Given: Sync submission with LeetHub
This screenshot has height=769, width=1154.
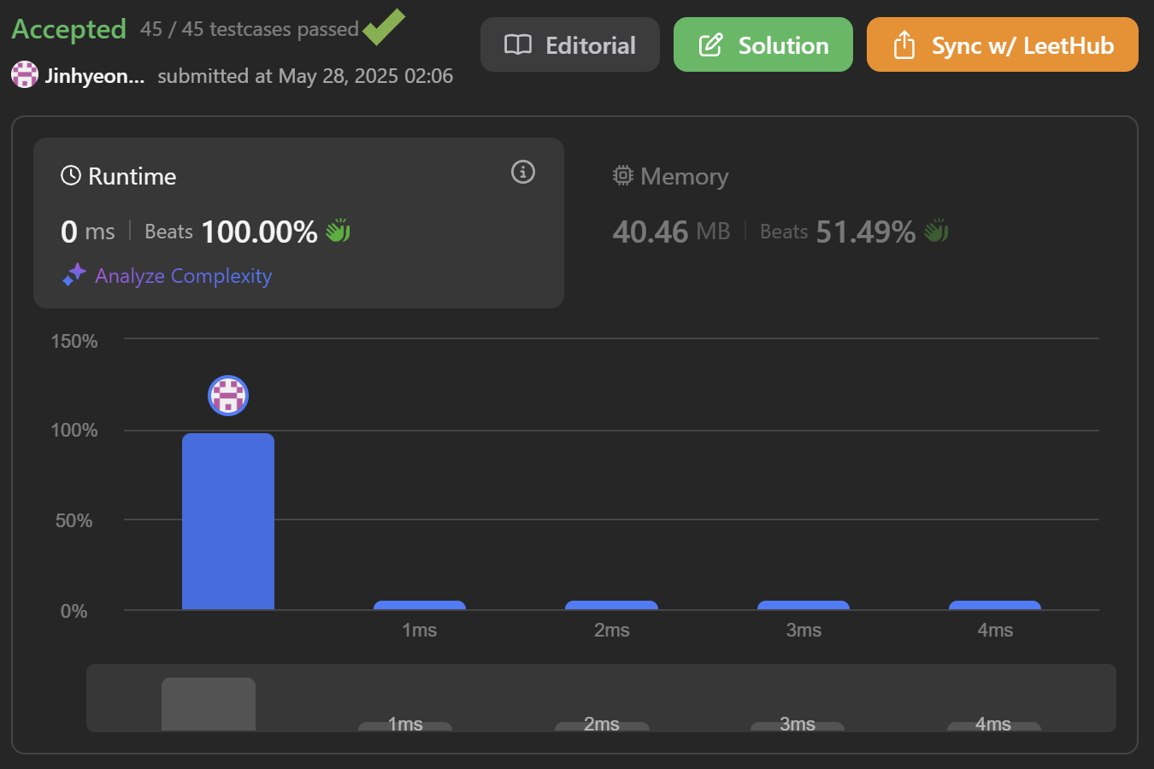Looking at the screenshot, I should point(1002,45).
